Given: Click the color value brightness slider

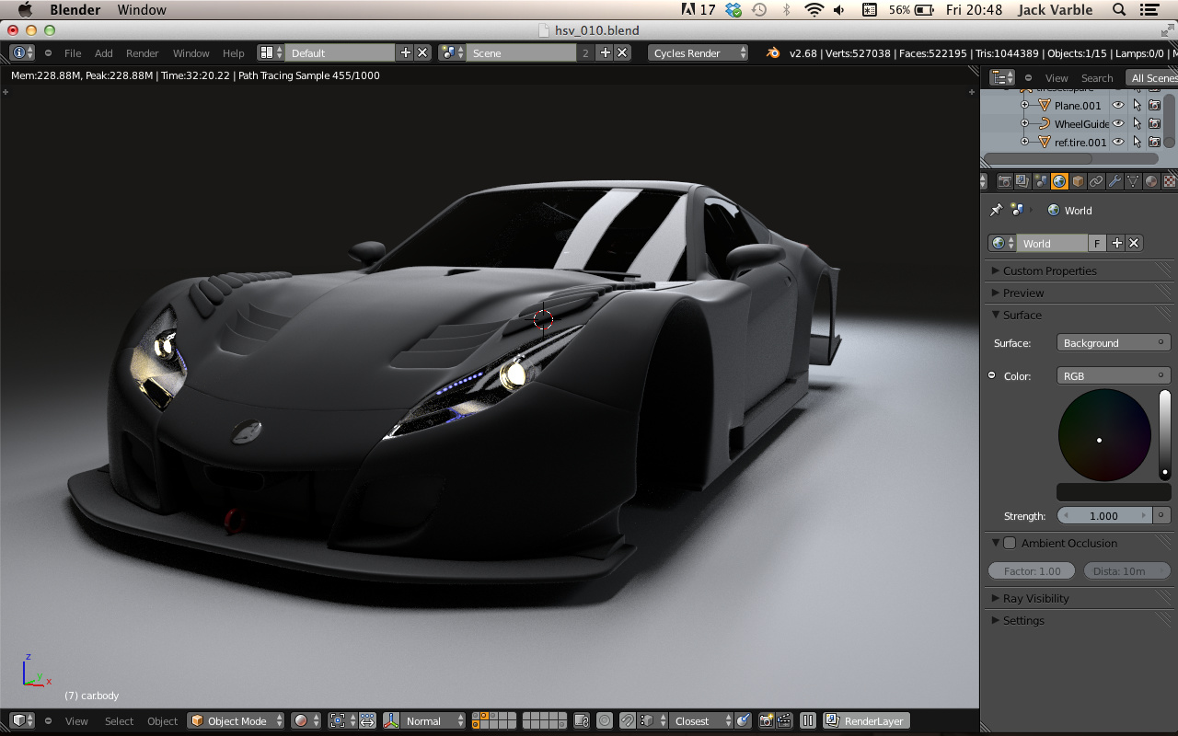Looking at the screenshot, I should [x=1164, y=434].
